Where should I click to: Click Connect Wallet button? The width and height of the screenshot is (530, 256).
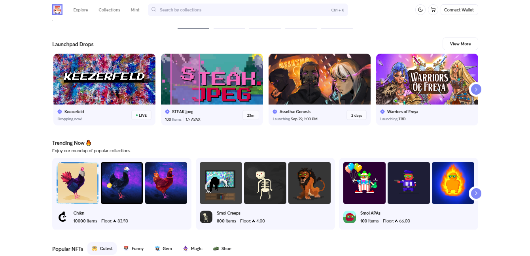(459, 10)
